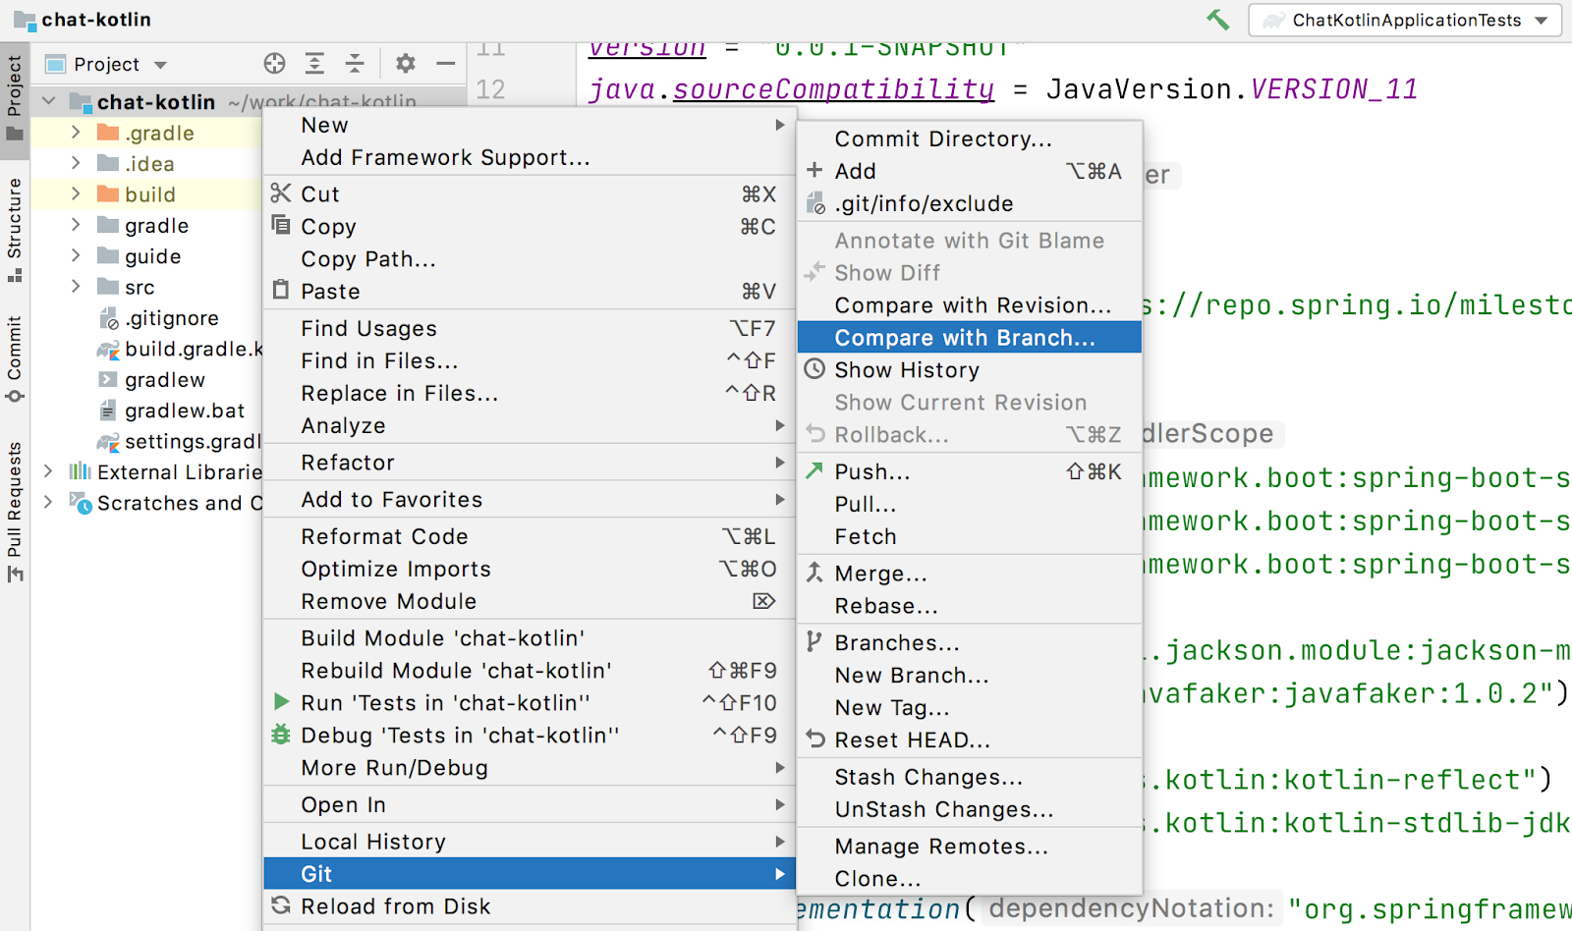Open the Add to Favorites submenu
This screenshot has width=1572, height=931.
point(529,499)
